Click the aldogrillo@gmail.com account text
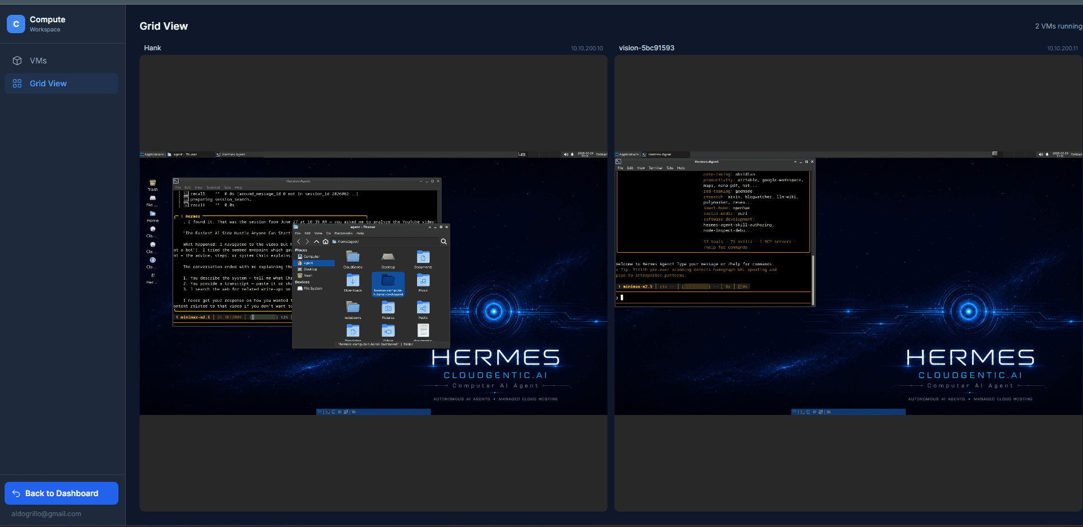 click(x=46, y=514)
